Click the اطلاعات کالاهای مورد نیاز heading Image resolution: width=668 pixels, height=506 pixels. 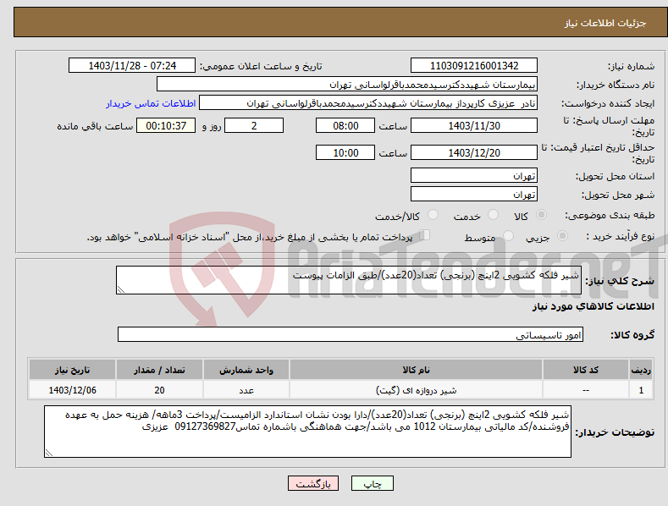click(x=593, y=306)
